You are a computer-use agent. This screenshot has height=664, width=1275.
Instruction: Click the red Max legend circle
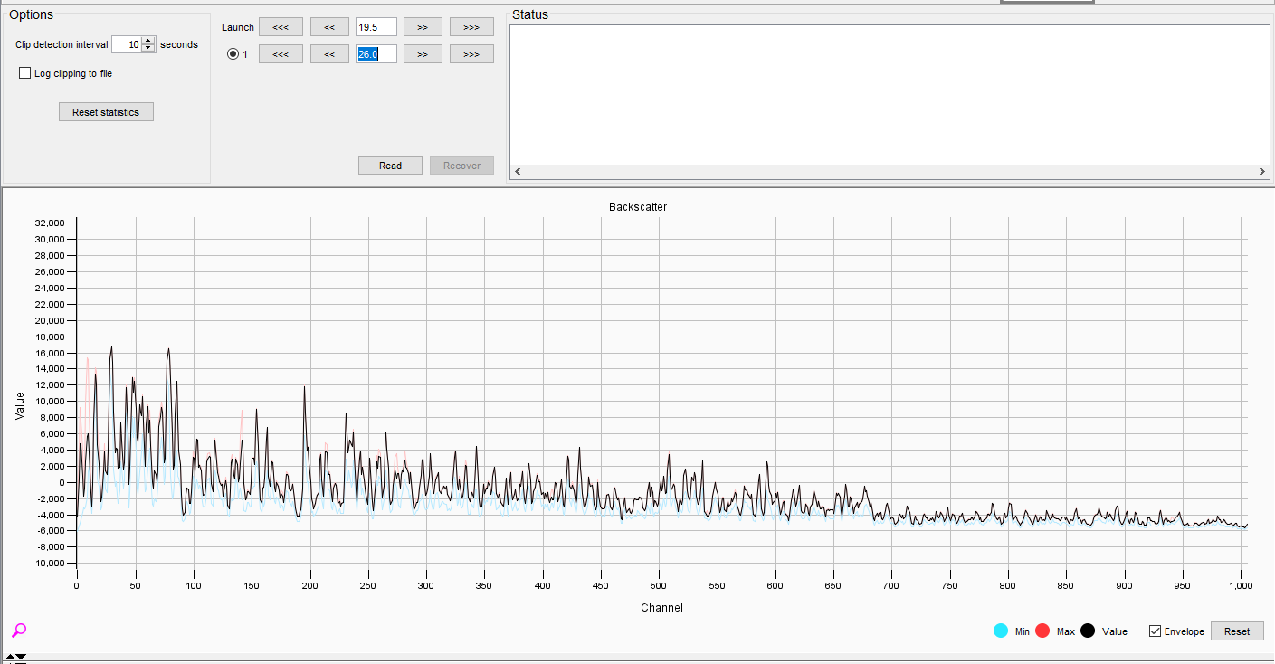tap(1042, 631)
